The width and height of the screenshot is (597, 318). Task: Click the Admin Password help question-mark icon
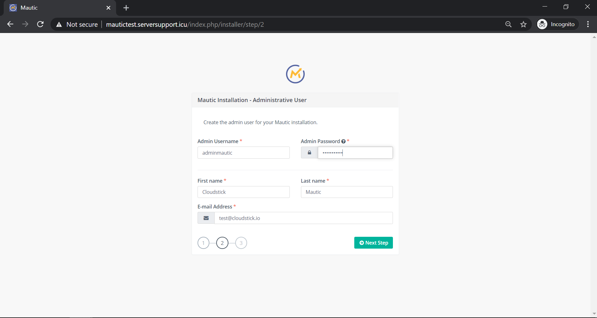343,141
